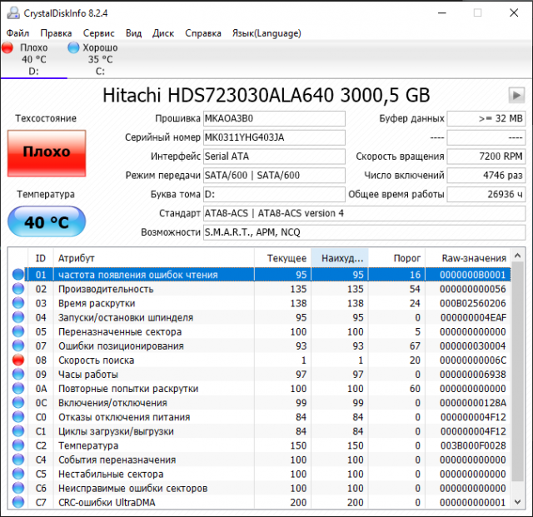Click the blue status icon of row C5
The height and width of the screenshot is (517, 533).
pyautogui.click(x=18, y=475)
